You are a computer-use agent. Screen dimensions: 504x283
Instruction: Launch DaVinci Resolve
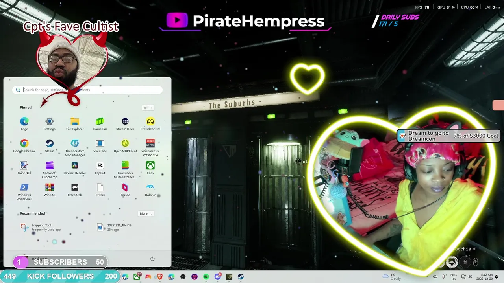tap(75, 168)
